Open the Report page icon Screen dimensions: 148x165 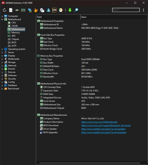pos(11,10)
